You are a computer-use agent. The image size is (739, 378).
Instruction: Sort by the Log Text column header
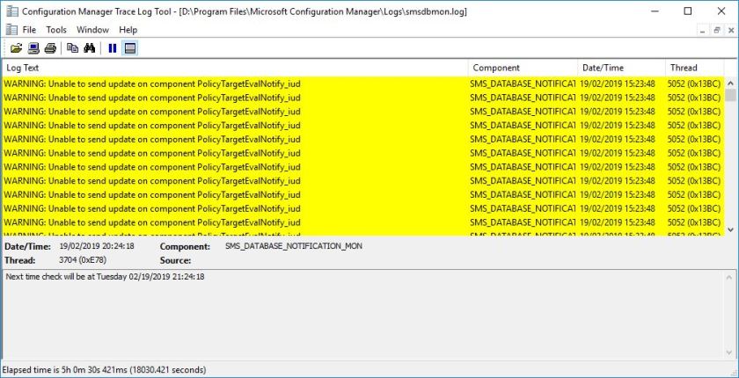tap(234, 68)
